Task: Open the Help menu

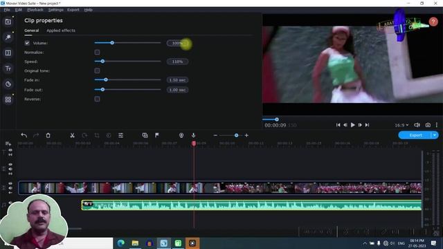Action: 88,10
